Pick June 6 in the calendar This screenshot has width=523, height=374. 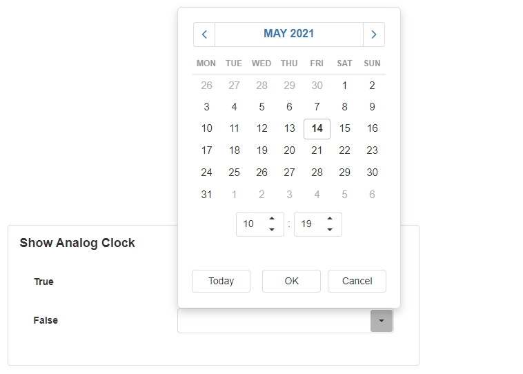(372, 195)
